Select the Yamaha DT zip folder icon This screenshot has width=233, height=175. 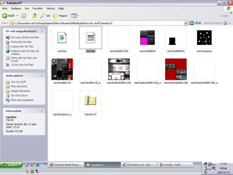pos(90,101)
